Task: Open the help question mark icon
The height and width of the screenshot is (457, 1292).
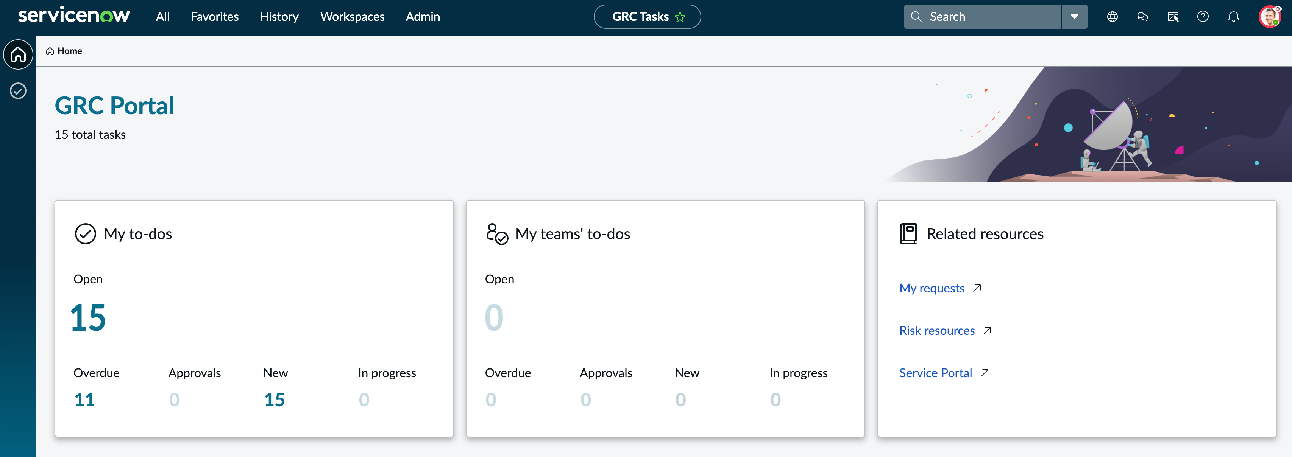Action: [x=1203, y=17]
